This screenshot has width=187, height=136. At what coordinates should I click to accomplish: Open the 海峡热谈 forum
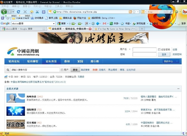(31, 97)
